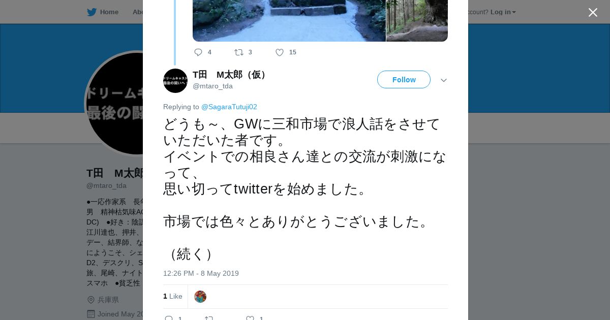Like the tweet with 15 likes
Screen dimensions: 610x320
click(x=280, y=52)
